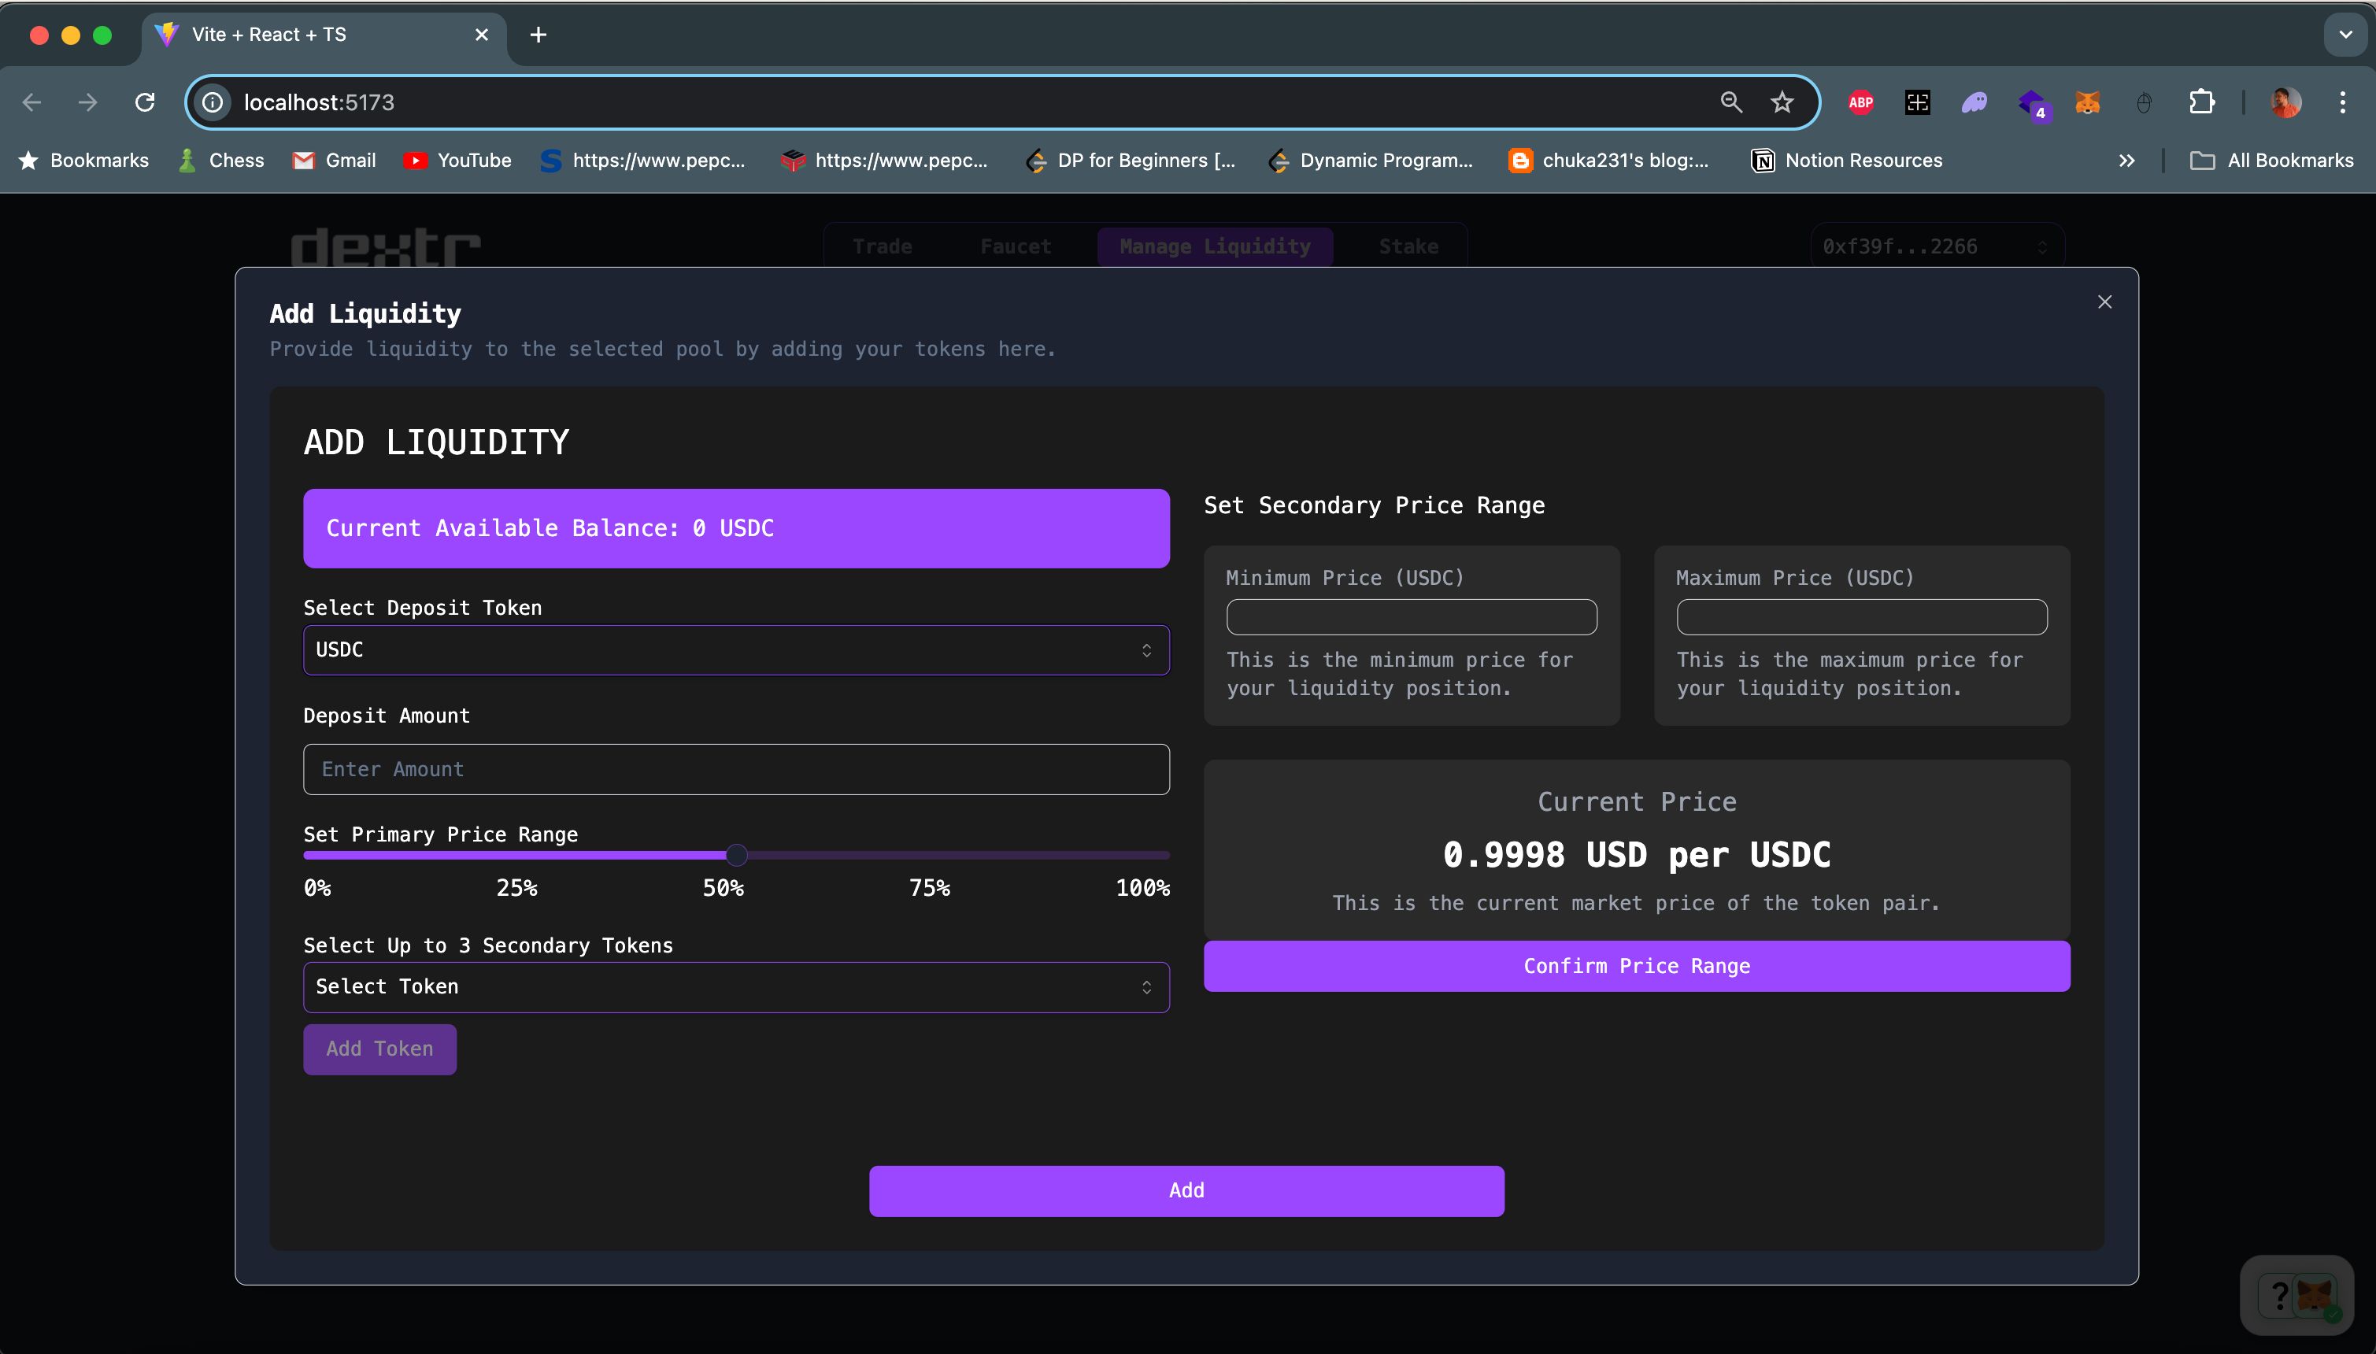Click the Minimum Price USDC input
2376x1354 pixels.
click(x=1412, y=616)
